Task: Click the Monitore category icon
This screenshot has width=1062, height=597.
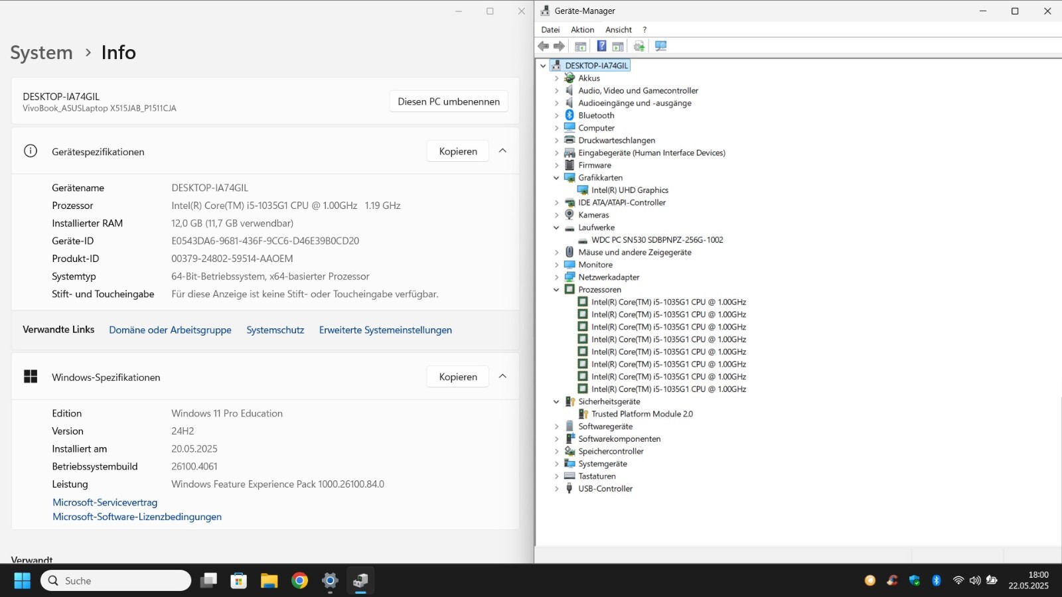Action: [x=569, y=265]
